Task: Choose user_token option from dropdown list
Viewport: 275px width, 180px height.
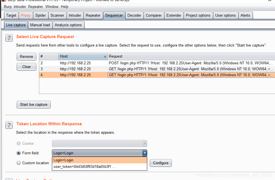Action: point(100,166)
